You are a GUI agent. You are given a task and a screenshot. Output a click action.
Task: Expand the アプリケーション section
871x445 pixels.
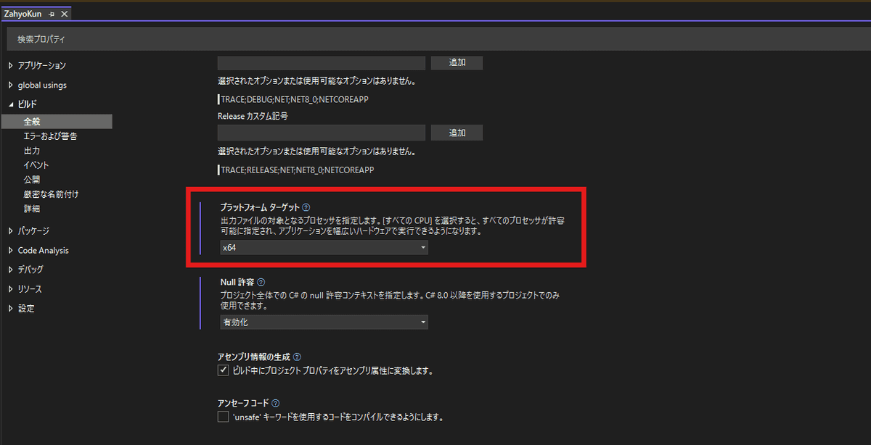point(10,65)
